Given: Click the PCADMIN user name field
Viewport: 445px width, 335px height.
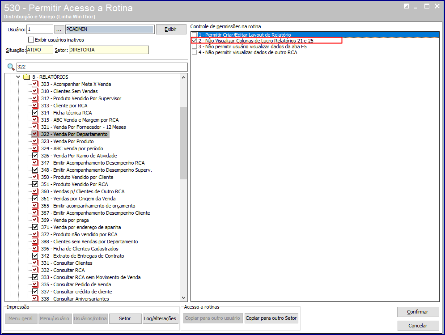Looking at the screenshot, I should (110, 29).
